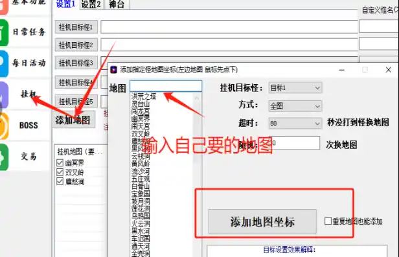The height and width of the screenshot is (257, 399).
Task: Select 宝象国 in the map list
Action: [x=141, y=194]
